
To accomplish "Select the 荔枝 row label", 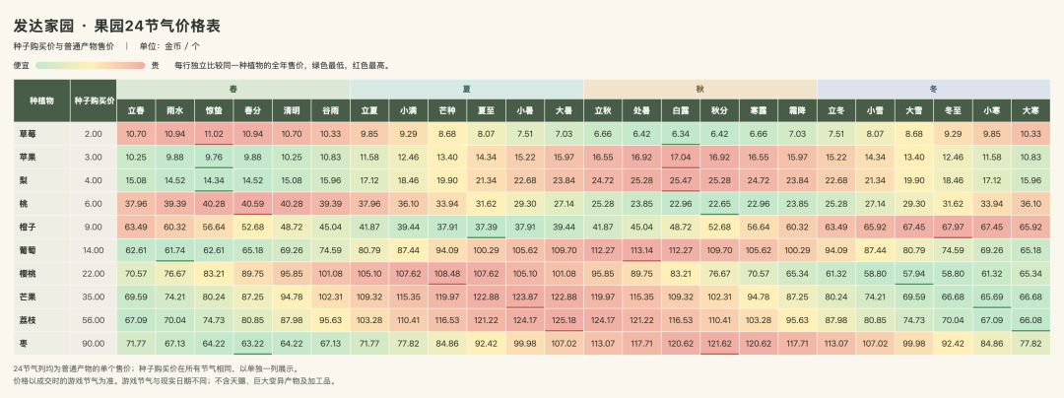I will (x=41, y=320).
